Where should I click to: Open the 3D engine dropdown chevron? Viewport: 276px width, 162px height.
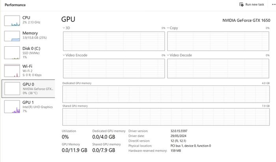click(x=64, y=28)
